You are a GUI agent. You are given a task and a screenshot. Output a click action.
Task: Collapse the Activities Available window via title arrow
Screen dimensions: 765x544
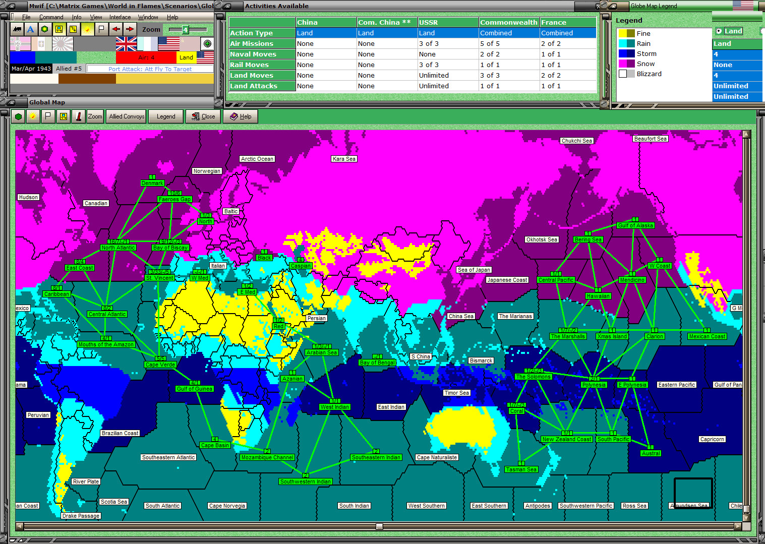(226, 6)
